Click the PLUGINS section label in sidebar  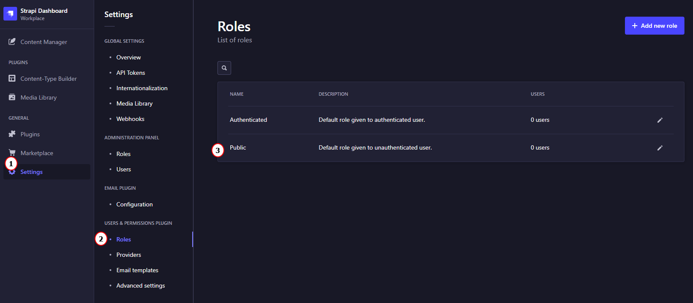pyautogui.click(x=18, y=62)
